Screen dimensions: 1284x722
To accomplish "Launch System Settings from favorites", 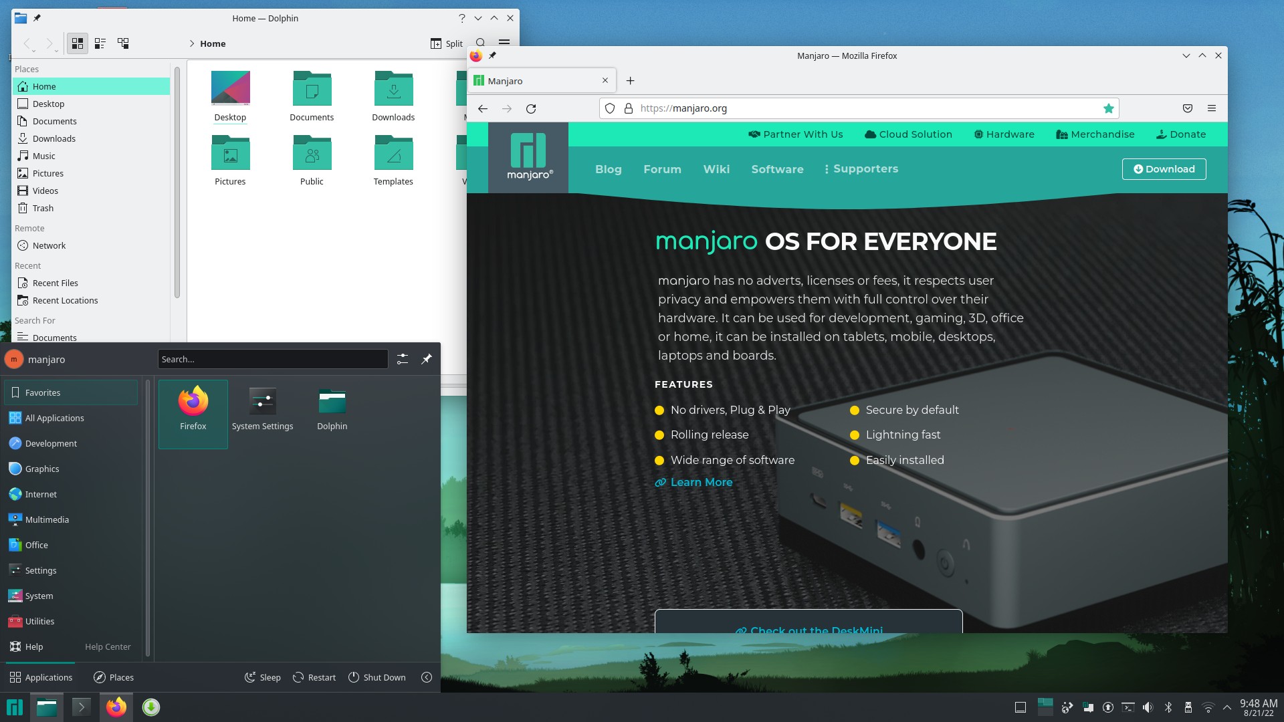I will (263, 414).
